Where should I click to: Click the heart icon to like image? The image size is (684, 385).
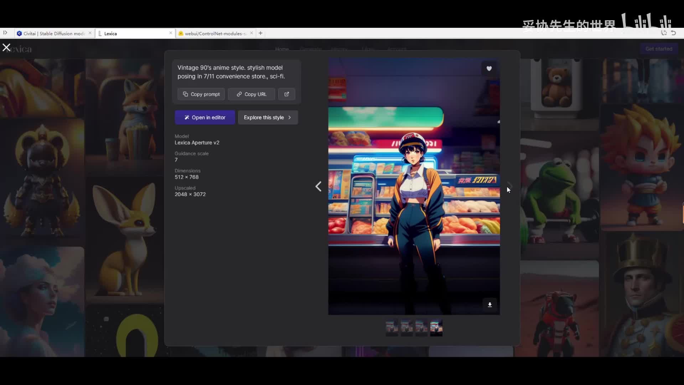489,68
